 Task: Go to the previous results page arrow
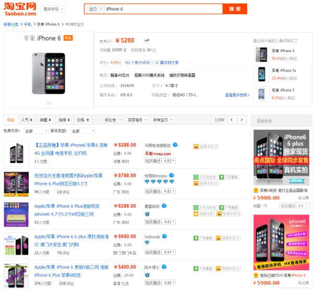(x=232, y=120)
